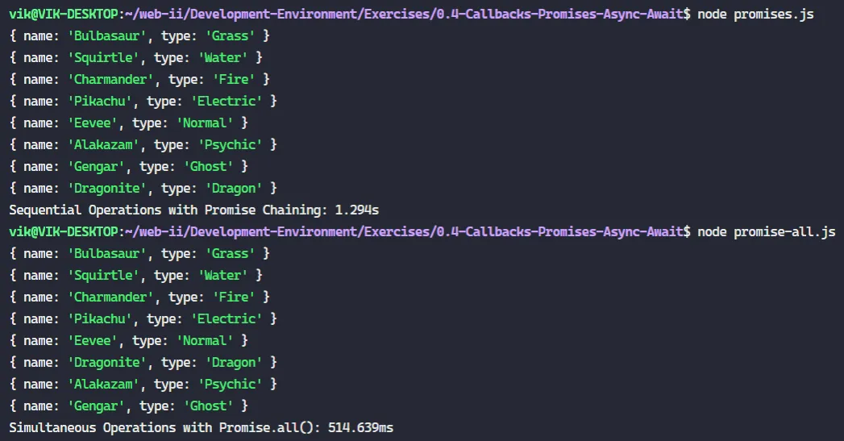The width and height of the screenshot is (844, 441).
Task: Click the first 'Squirtle' name string
Action: click(x=103, y=57)
